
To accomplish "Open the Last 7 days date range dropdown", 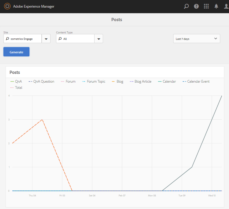I will pos(197,39).
